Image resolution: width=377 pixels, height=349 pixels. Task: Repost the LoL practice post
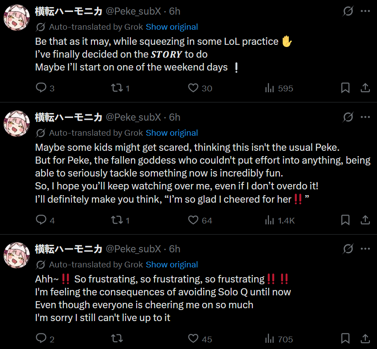tap(117, 88)
